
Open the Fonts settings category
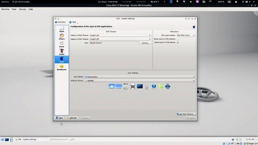[x=62, y=52]
